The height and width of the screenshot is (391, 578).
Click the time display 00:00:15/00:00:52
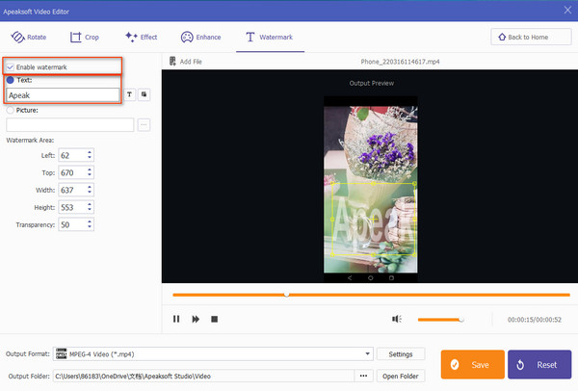point(535,320)
